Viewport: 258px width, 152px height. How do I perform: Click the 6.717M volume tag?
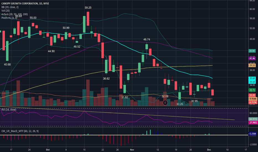pos(252,102)
